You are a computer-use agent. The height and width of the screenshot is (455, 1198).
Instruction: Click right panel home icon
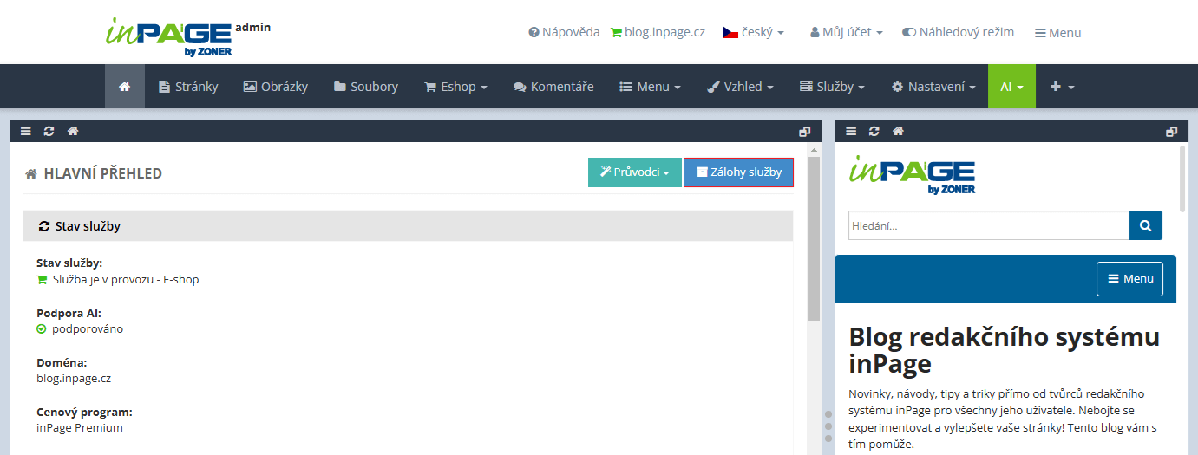coord(898,131)
